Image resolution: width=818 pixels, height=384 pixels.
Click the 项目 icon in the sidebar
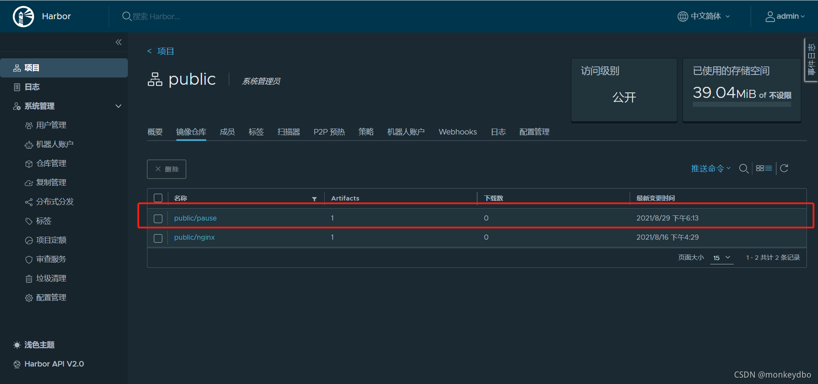(17, 68)
